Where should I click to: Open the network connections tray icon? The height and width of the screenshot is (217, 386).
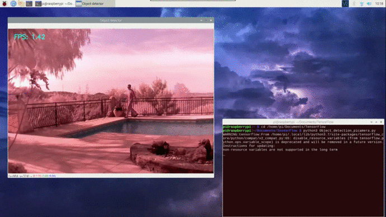(x=361, y=3)
